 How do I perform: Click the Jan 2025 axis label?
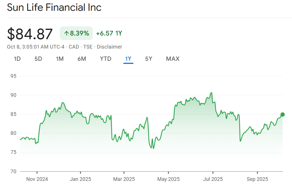81,179
